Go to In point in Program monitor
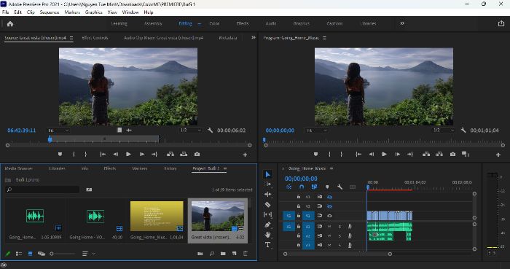The image size is (510, 269). (x=358, y=154)
